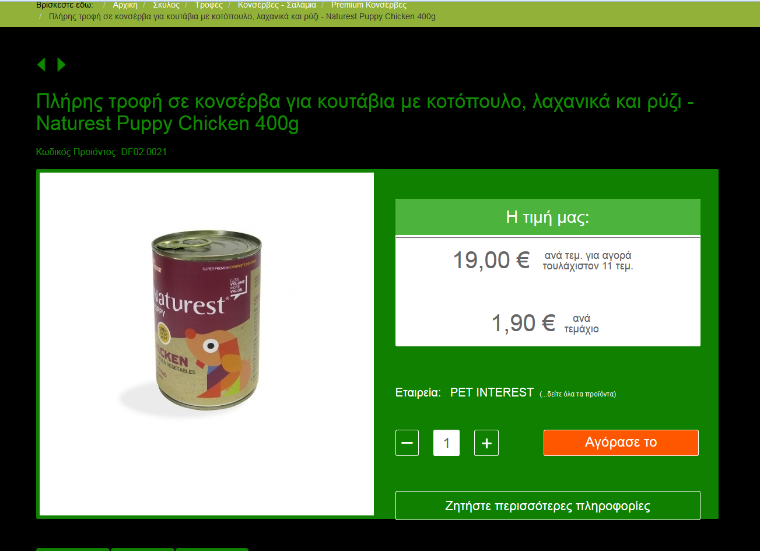Go to previous product with left arrow
This screenshot has width=760, height=551.
(41, 65)
